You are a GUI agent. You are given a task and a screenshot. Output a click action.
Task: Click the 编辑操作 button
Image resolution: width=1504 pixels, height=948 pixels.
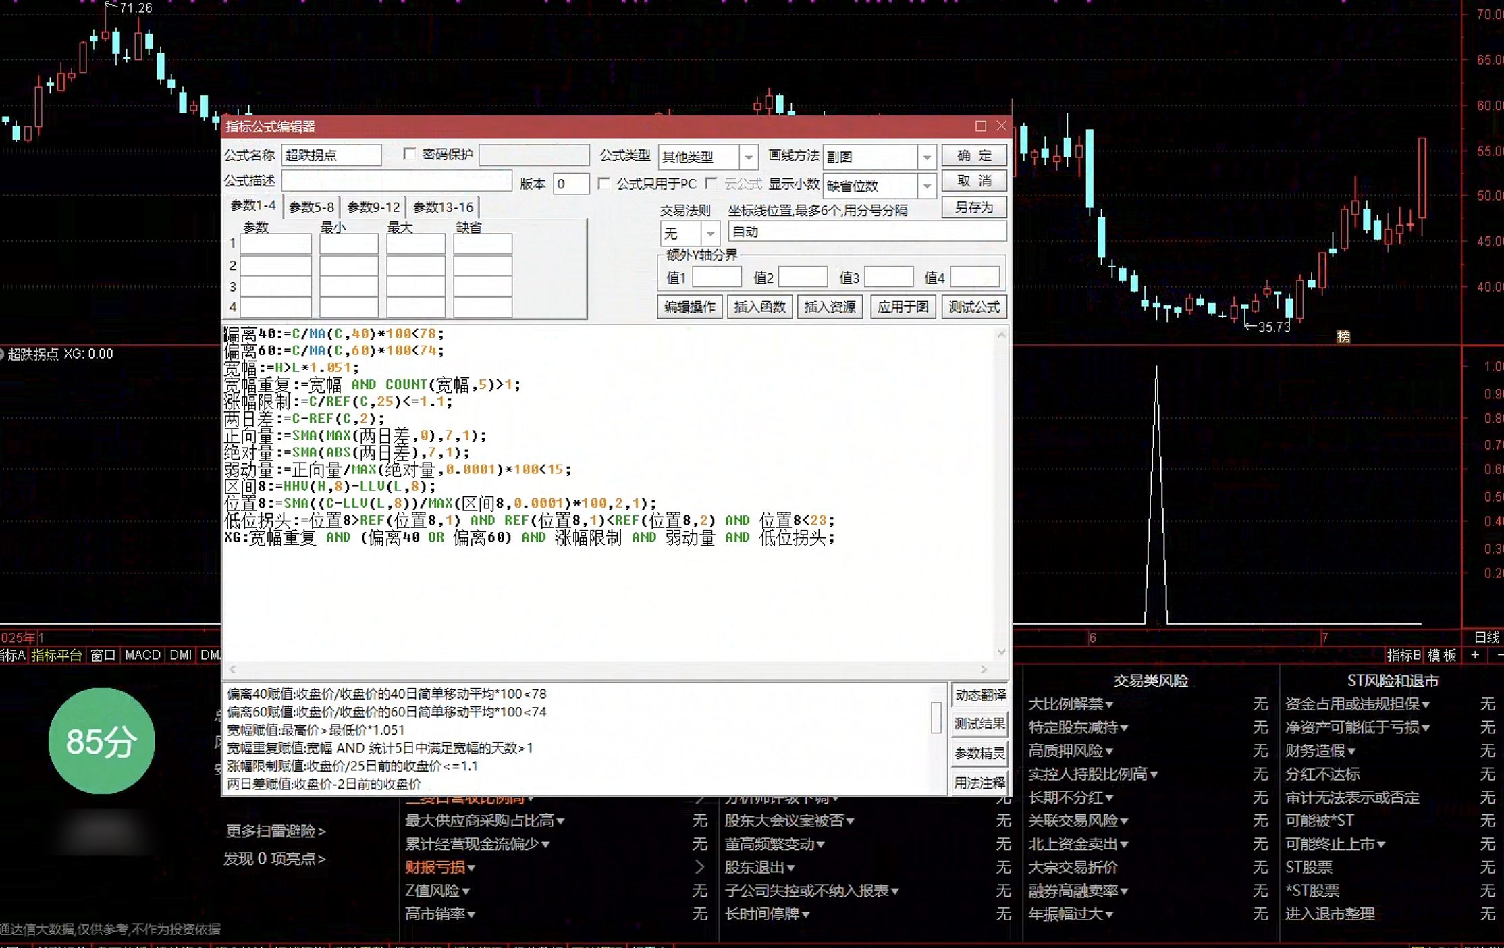689,307
